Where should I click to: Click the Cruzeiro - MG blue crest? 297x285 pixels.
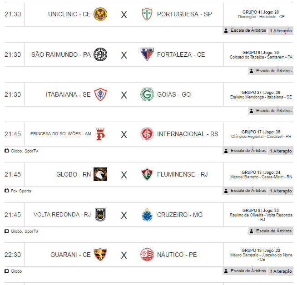tap(147, 215)
